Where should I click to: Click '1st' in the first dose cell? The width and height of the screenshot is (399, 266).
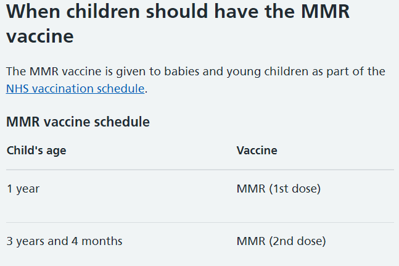[281, 189]
